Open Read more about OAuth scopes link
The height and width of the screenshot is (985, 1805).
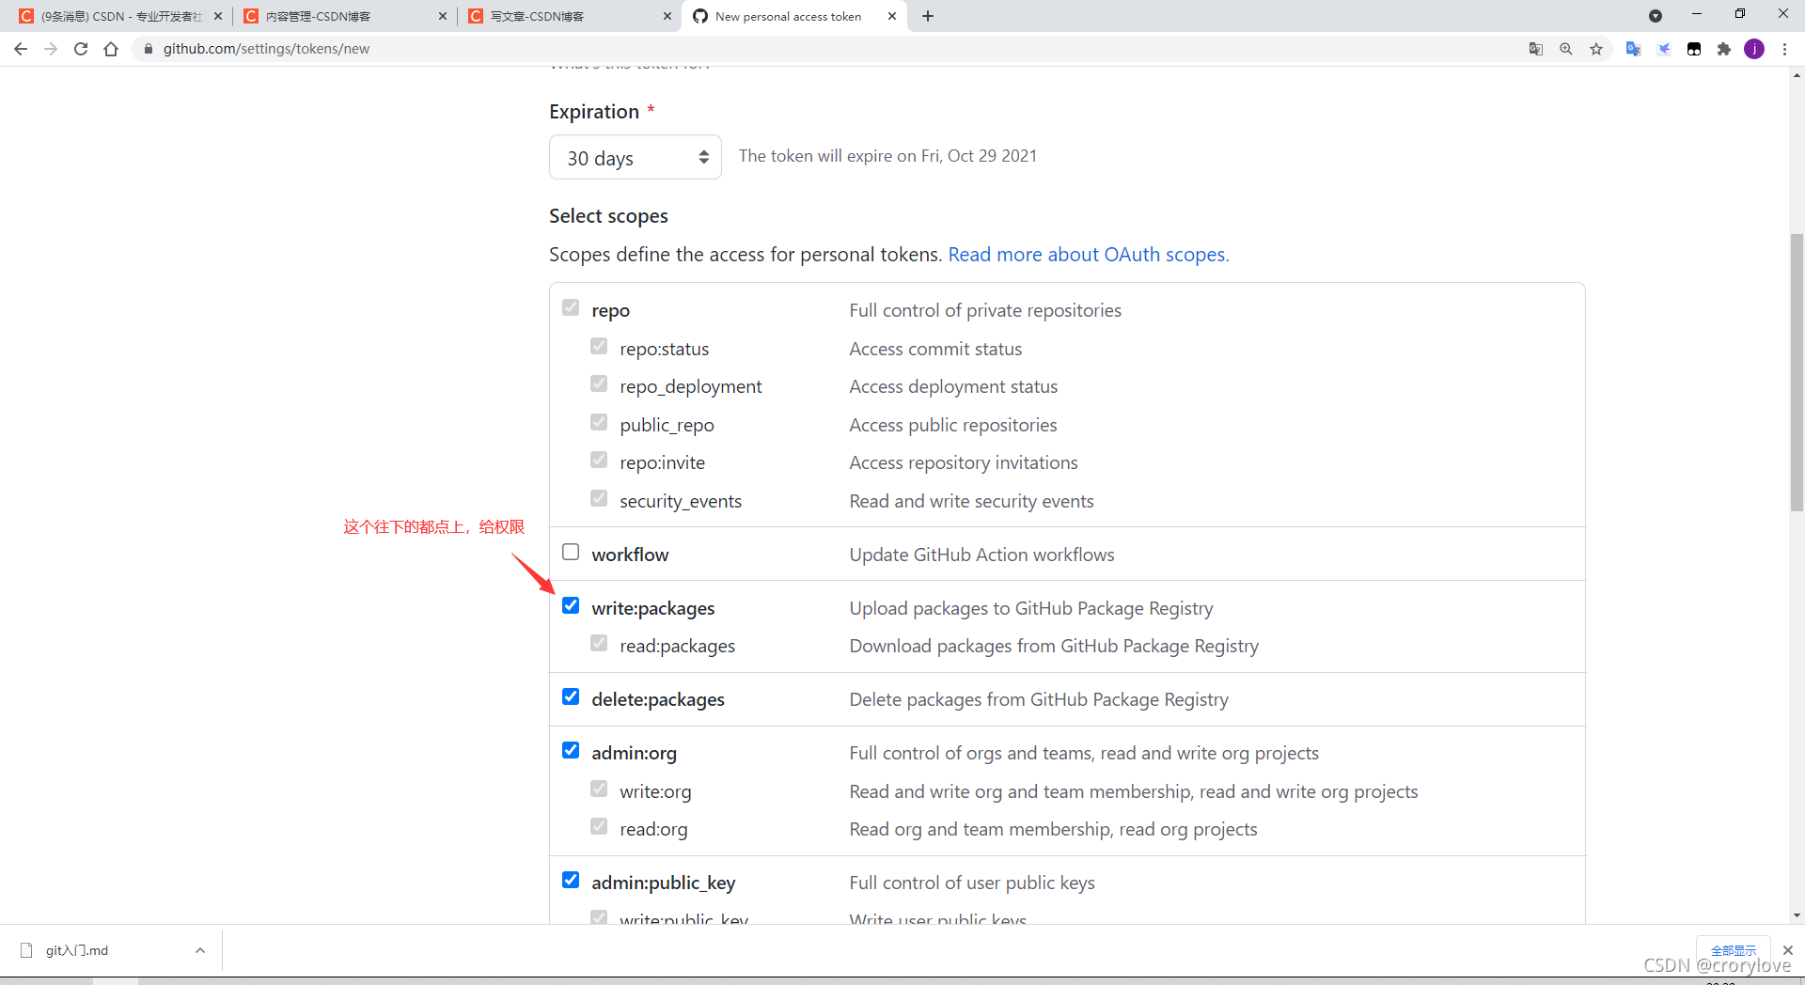[1089, 255]
